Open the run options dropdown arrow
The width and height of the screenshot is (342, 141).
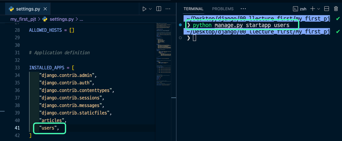pos(150,9)
